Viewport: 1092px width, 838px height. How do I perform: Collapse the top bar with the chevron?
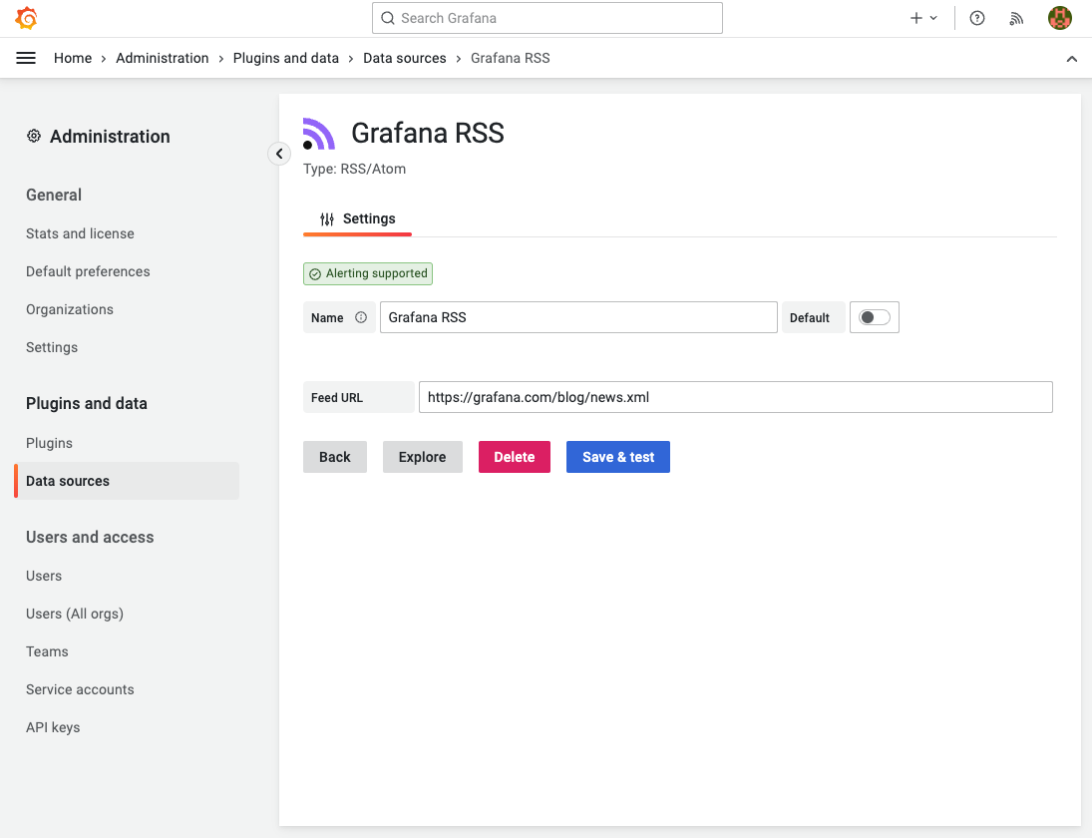click(1072, 59)
